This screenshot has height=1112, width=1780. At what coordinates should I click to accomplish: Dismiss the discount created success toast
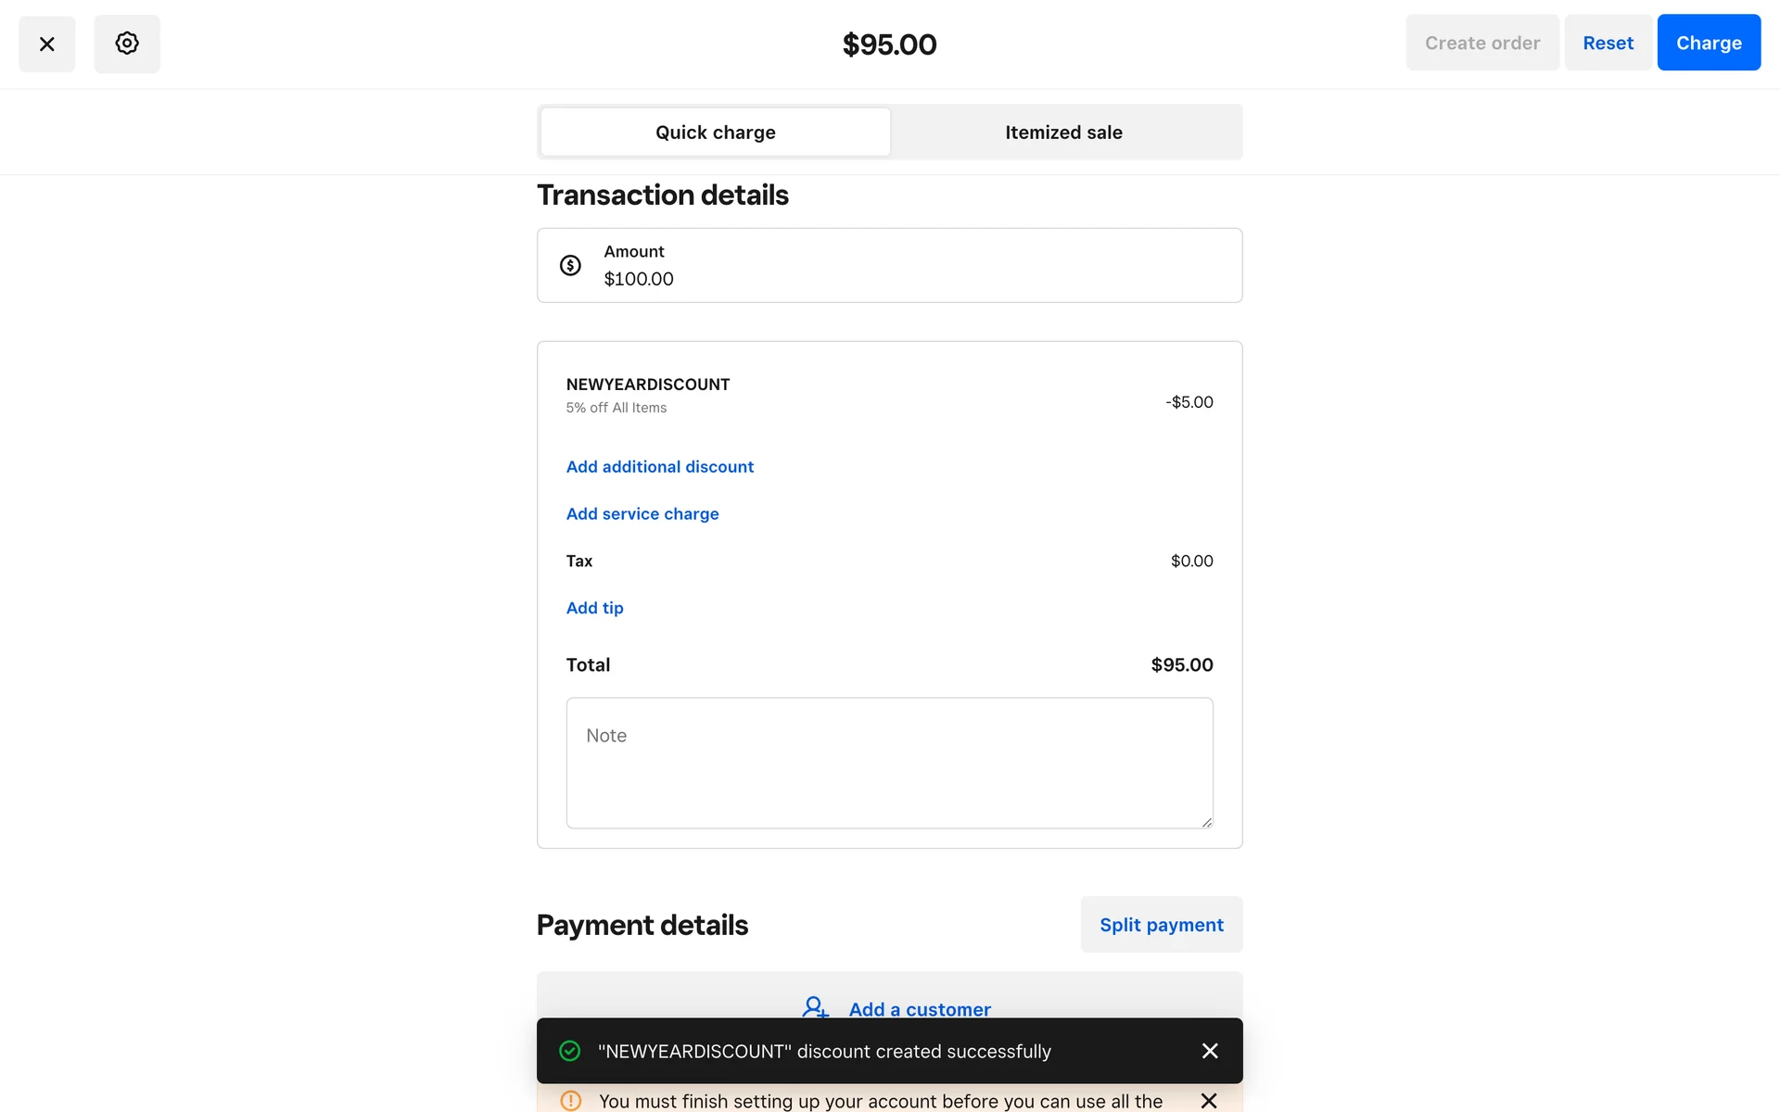(x=1209, y=1051)
